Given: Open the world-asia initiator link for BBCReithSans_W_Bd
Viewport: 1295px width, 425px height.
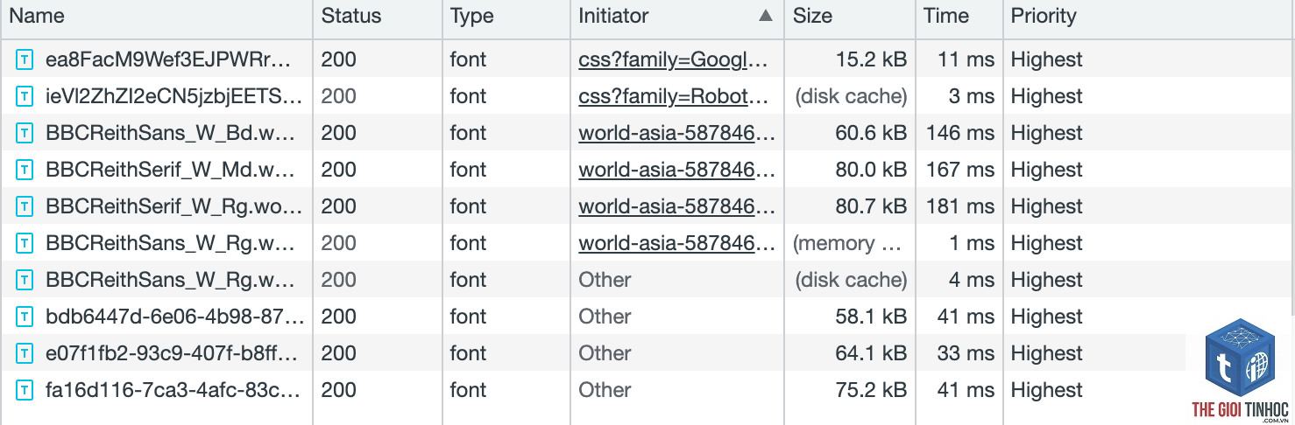Looking at the screenshot, I should [x=676, y=134].
